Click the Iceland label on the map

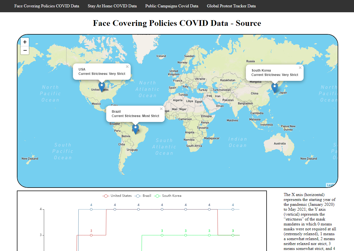coord(161,56)
